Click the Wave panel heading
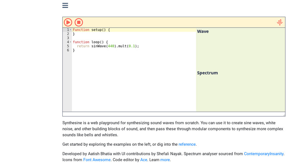The image size is (294, 165). click(203, 31)
